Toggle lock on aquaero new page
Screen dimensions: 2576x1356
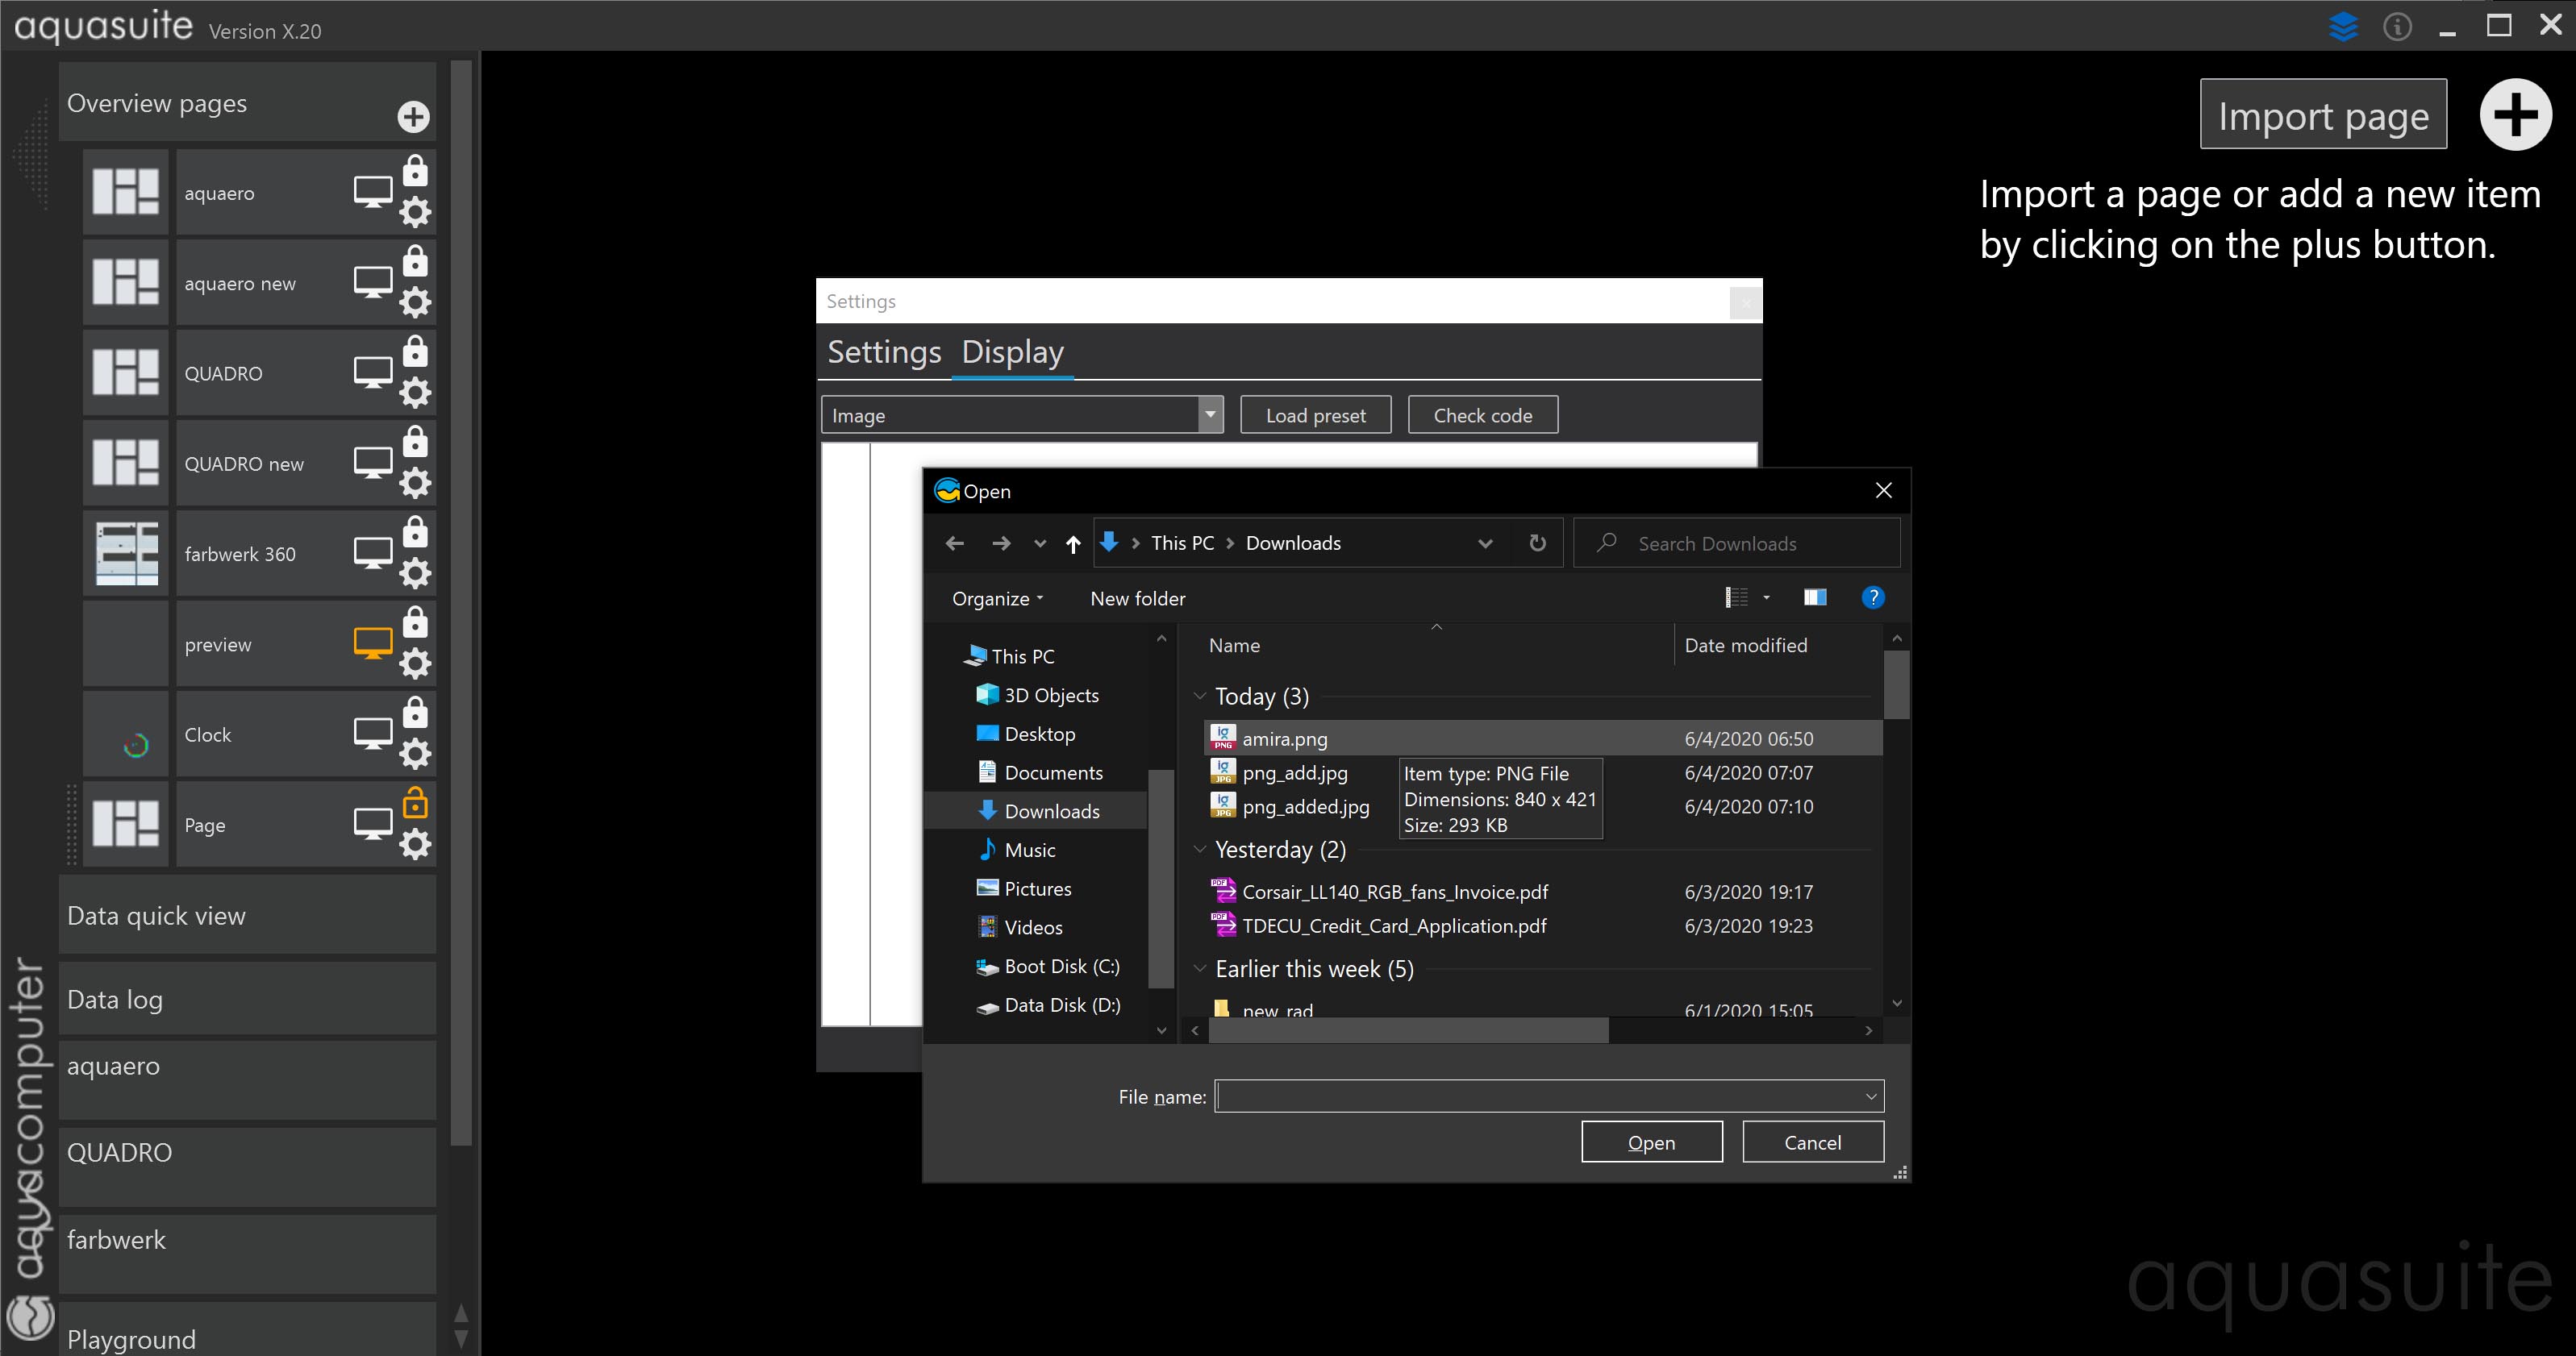415,261
